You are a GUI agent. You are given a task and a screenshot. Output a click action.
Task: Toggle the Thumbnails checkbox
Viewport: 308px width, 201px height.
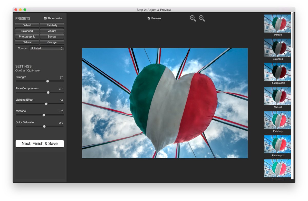pyautogui.click(x=45, y=18)
